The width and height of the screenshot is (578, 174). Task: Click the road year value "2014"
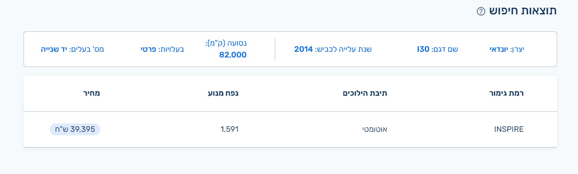304,49
